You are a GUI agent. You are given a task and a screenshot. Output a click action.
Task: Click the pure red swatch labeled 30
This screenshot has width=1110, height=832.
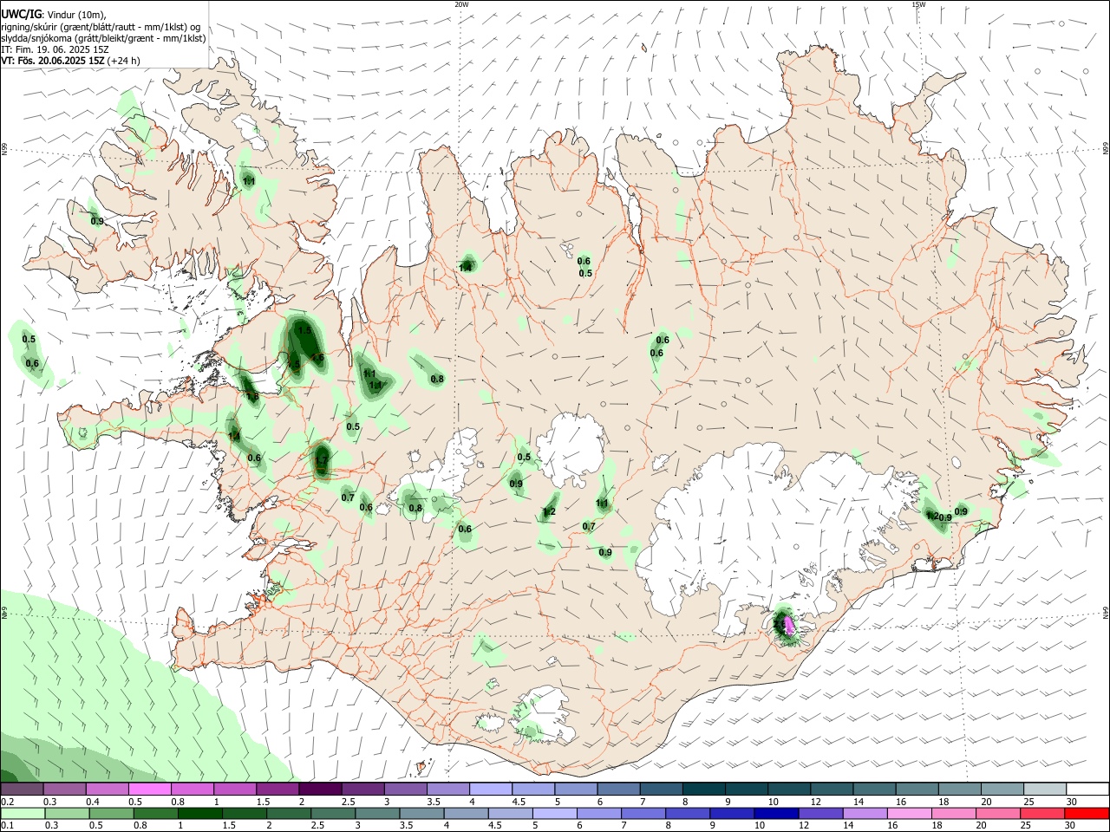coord(1087,813)
